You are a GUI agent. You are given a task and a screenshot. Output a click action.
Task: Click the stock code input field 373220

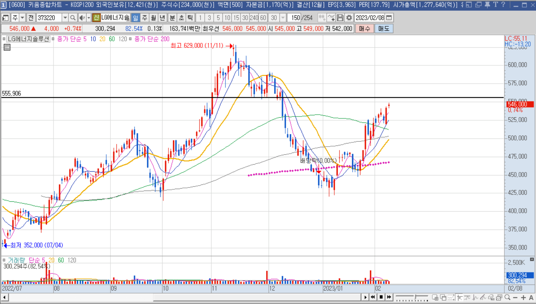(x=49, y=18)
